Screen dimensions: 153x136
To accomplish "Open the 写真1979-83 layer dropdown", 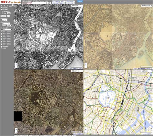I will click(77, 71).
